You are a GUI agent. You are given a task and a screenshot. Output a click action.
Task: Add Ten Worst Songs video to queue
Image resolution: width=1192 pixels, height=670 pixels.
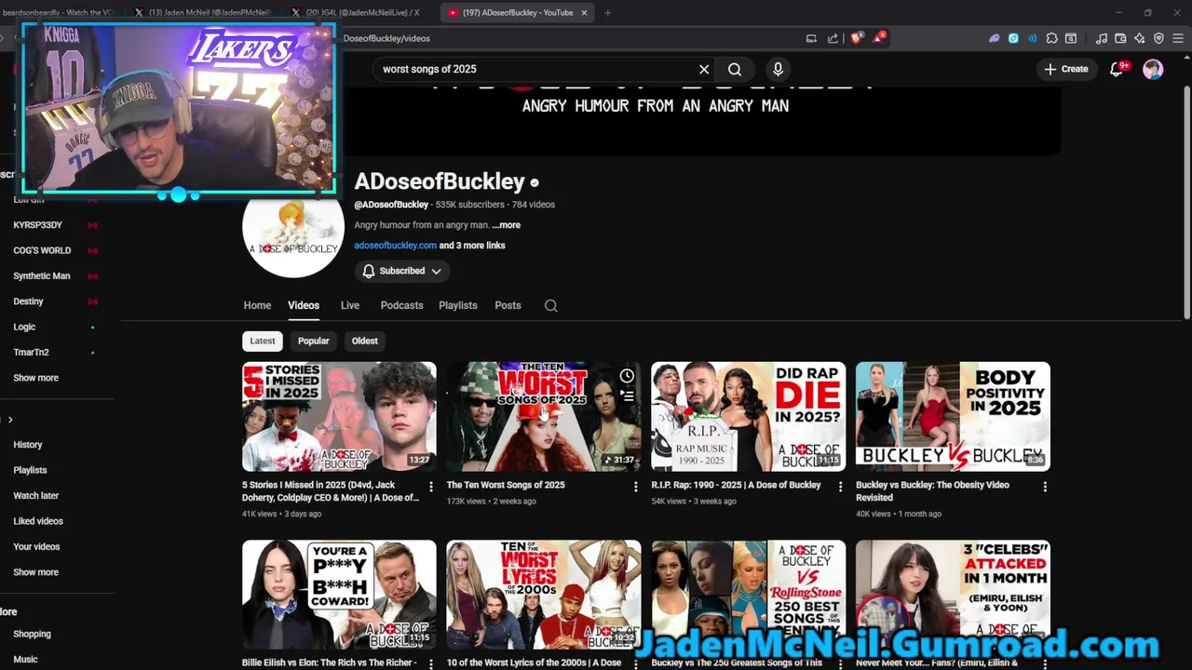pos(627,395)
